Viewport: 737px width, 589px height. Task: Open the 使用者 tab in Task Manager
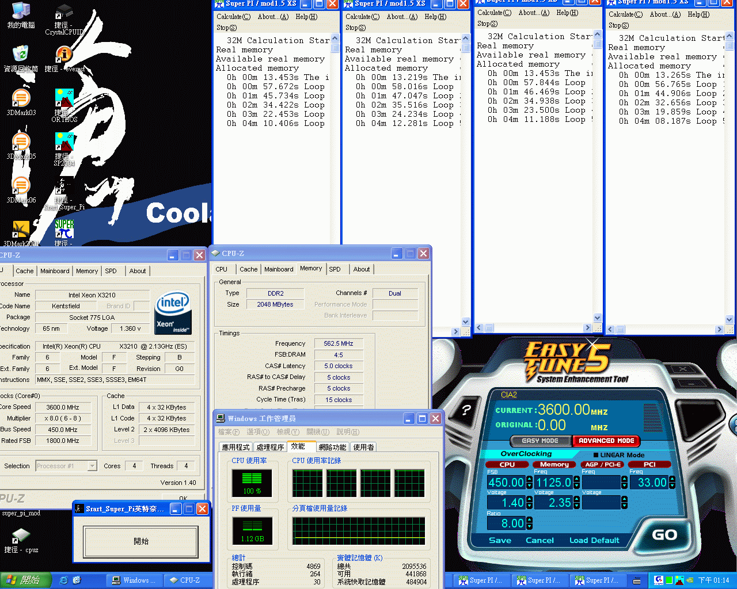click(363, 447)
